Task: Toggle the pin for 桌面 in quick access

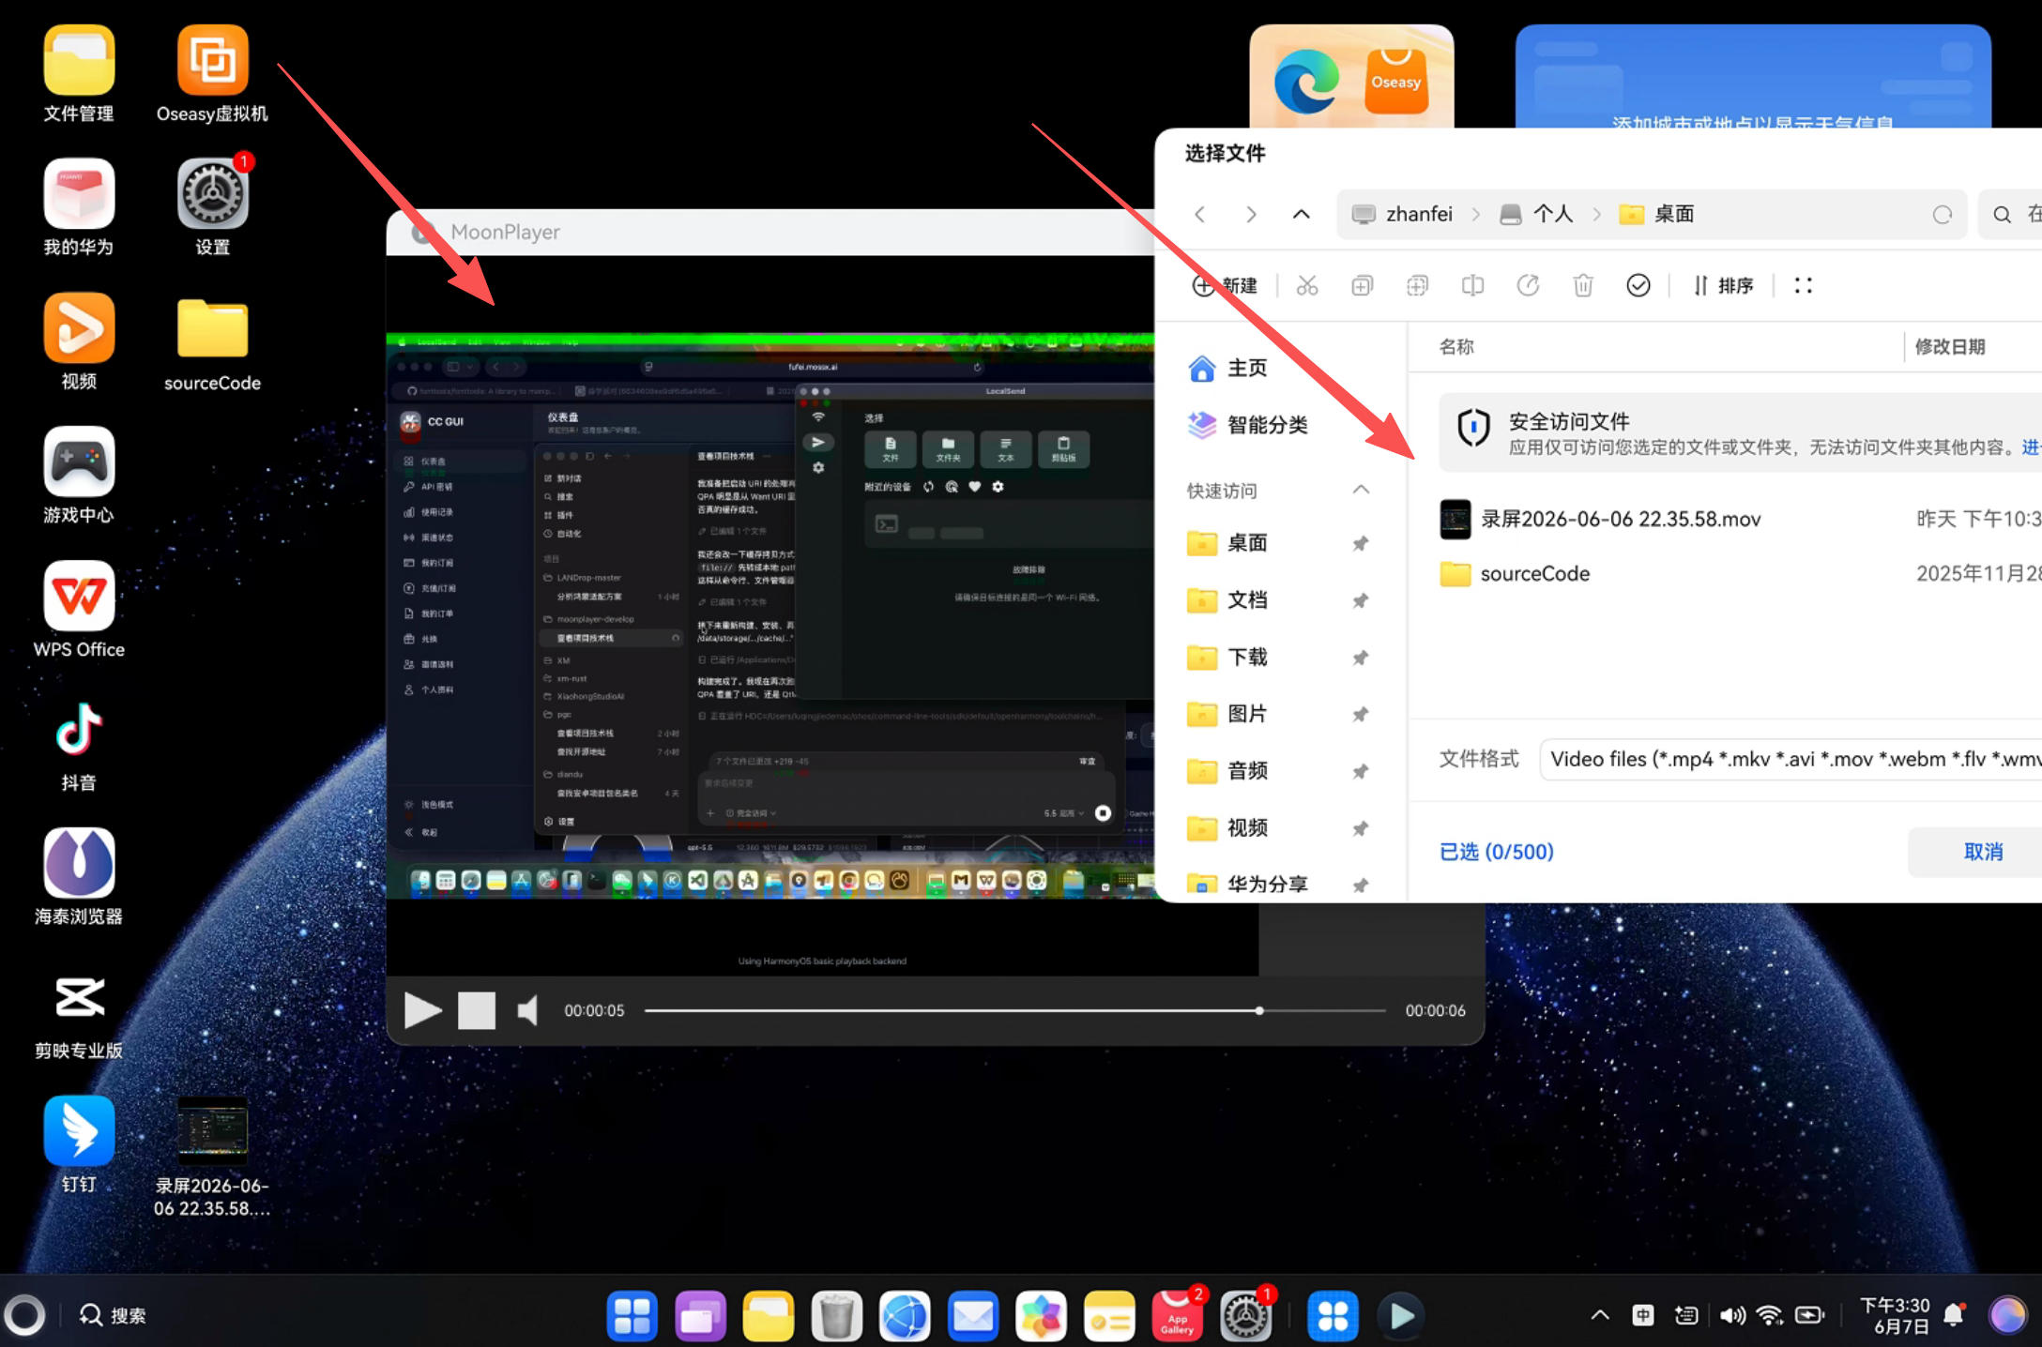Action: coord(1360,543)
